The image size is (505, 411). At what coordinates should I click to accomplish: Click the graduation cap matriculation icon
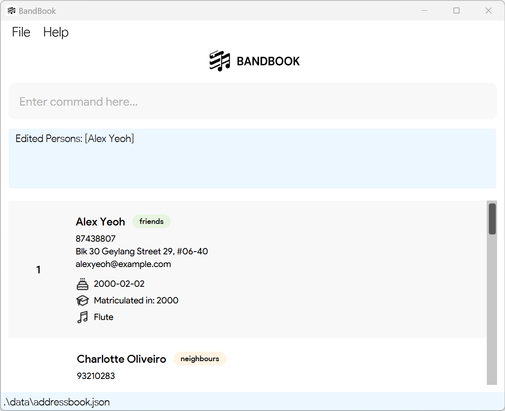coord(82,301)
